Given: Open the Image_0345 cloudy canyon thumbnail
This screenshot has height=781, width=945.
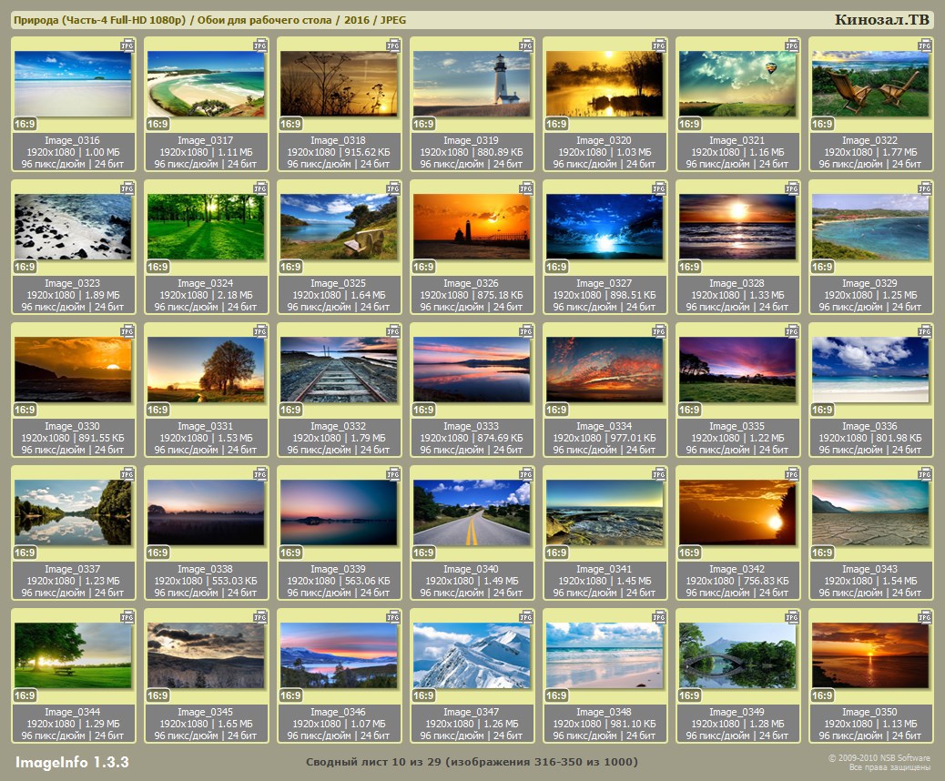Looking at the screenshot, I should click(206, 655).
